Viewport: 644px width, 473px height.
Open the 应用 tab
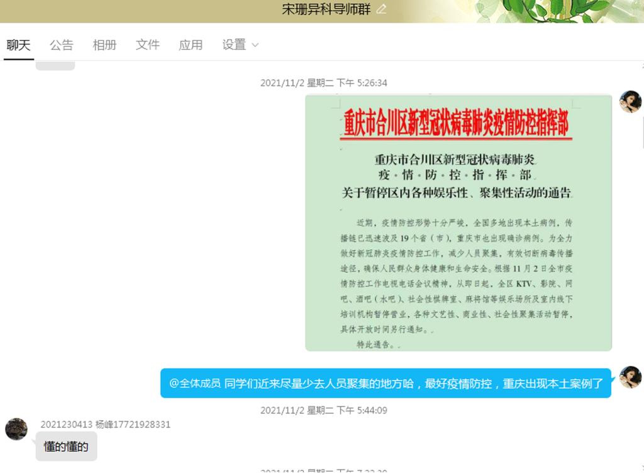coord(191,45)
